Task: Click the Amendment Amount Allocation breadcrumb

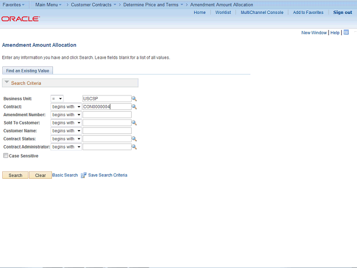Action: point(221,4)
